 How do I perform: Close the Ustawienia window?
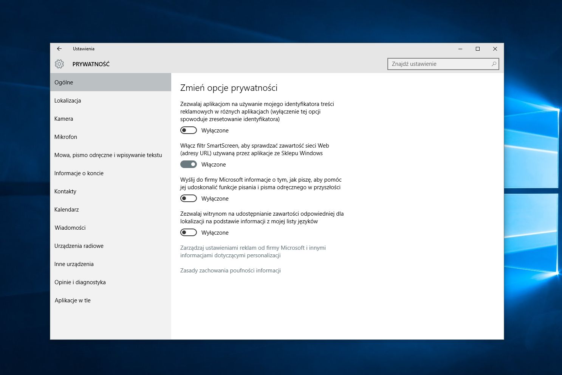[495, 49]
